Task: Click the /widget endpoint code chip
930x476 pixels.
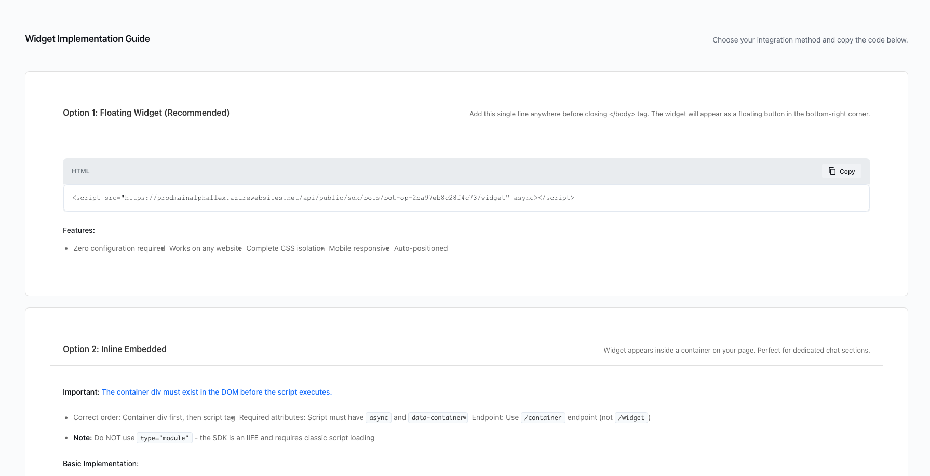Action: point(631,417)
